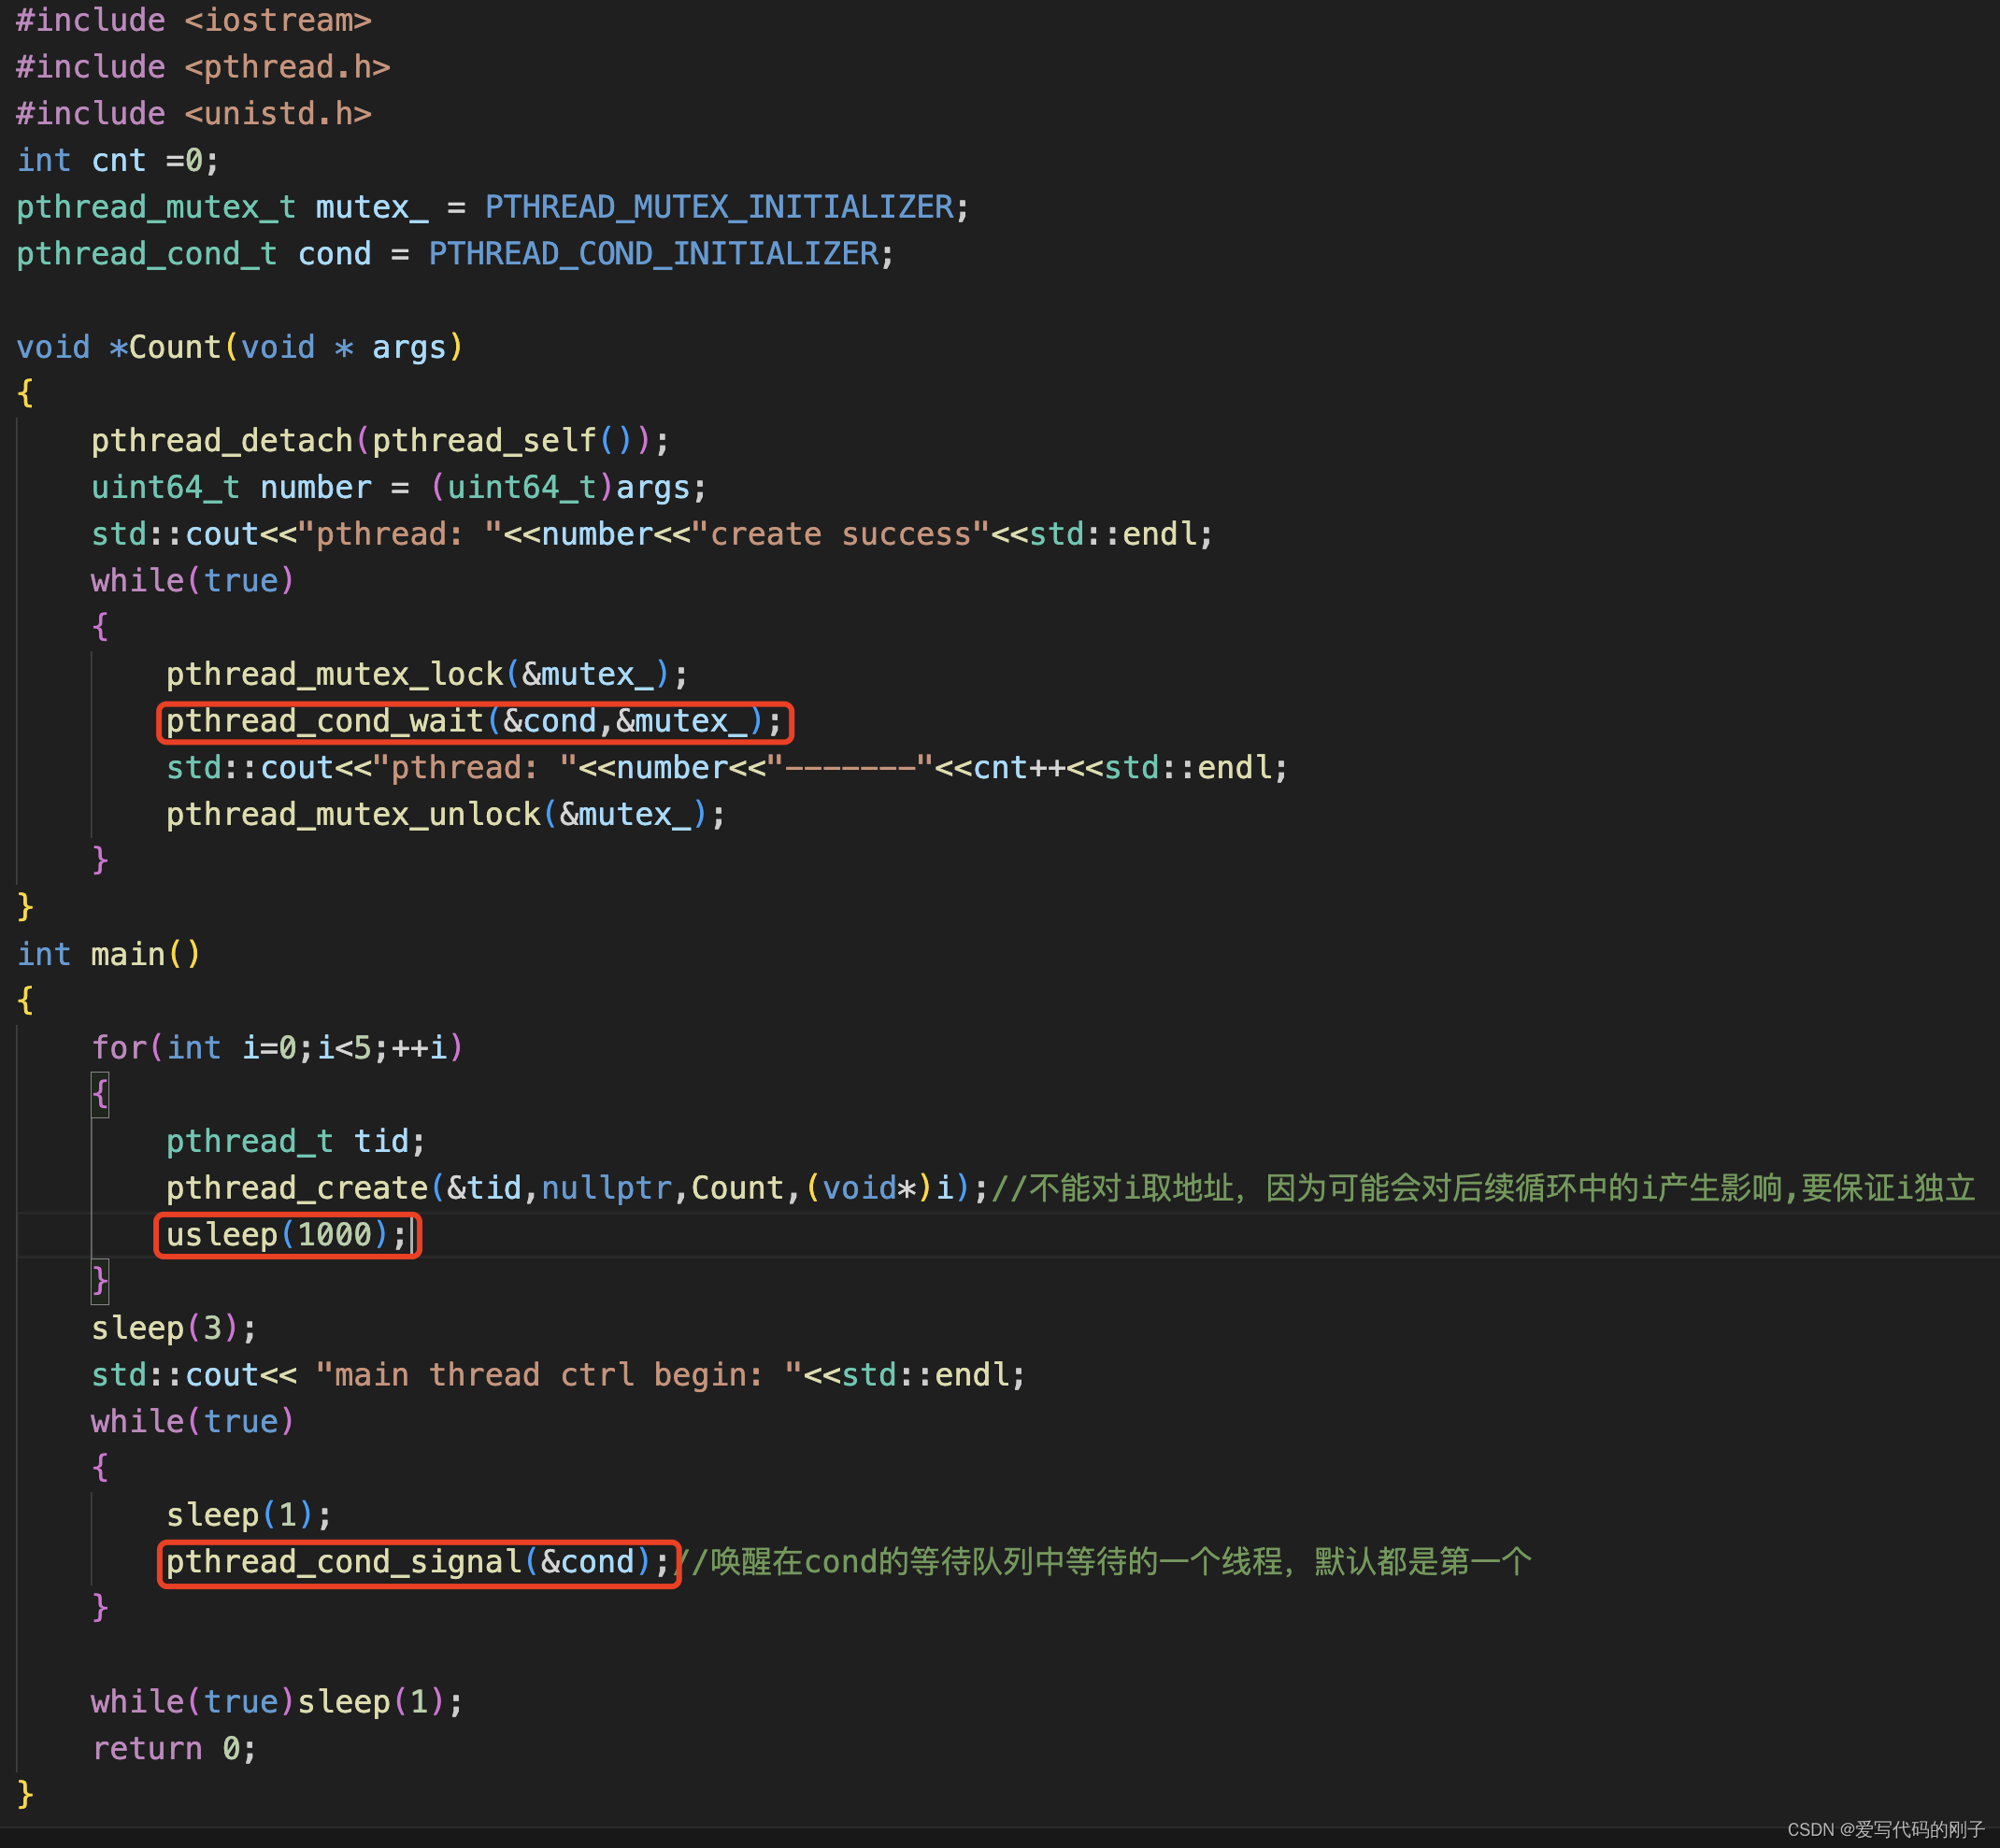This screenshot has height=1848, width=2000.
Task: Click the usleep(1000) line
Action: click(286, 1235)
